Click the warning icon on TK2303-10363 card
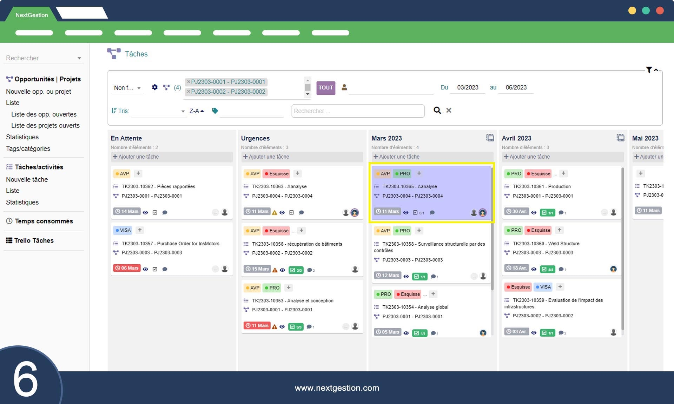The image size is (674, 404). (275, 212)
